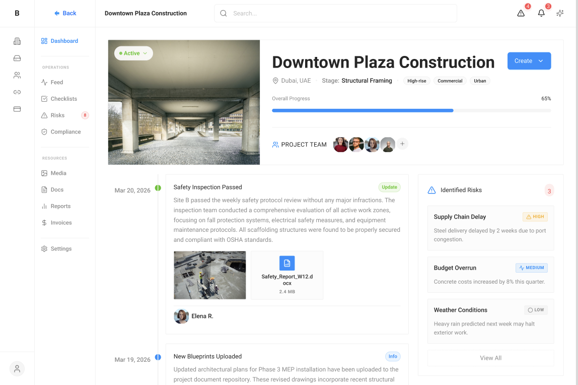Click the Identified Risks count badge 3
This screenshot has width=578, height=385.
pyautogui.click(x=549, y=191)
